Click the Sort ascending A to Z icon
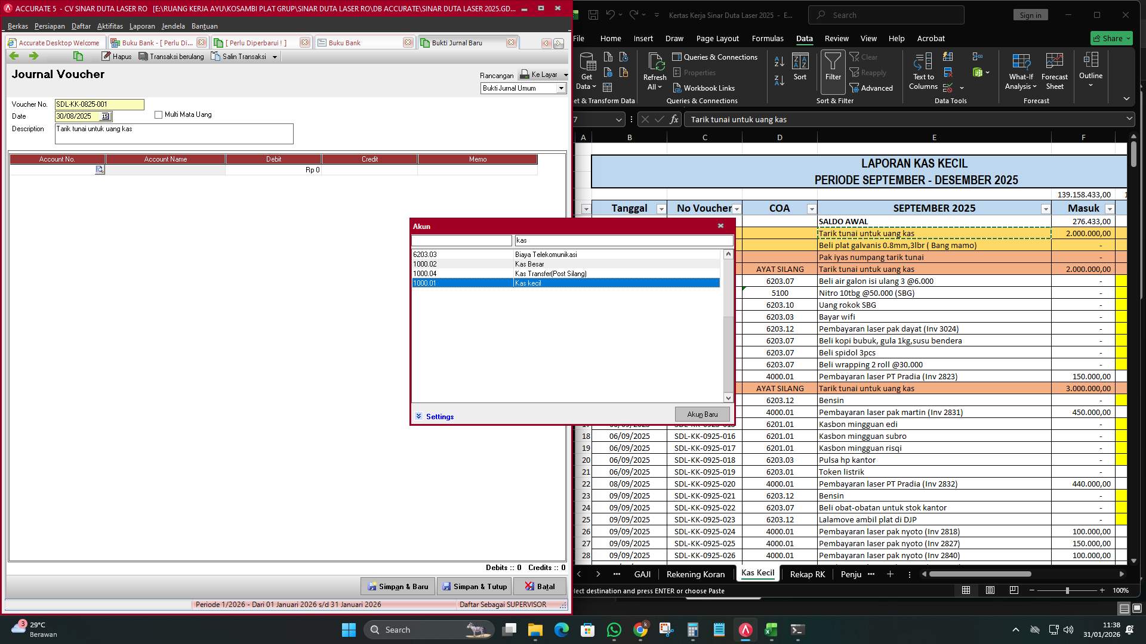The height and width of the screenshot is (644, 1146). pyautogui.click(x=778, y=60)
